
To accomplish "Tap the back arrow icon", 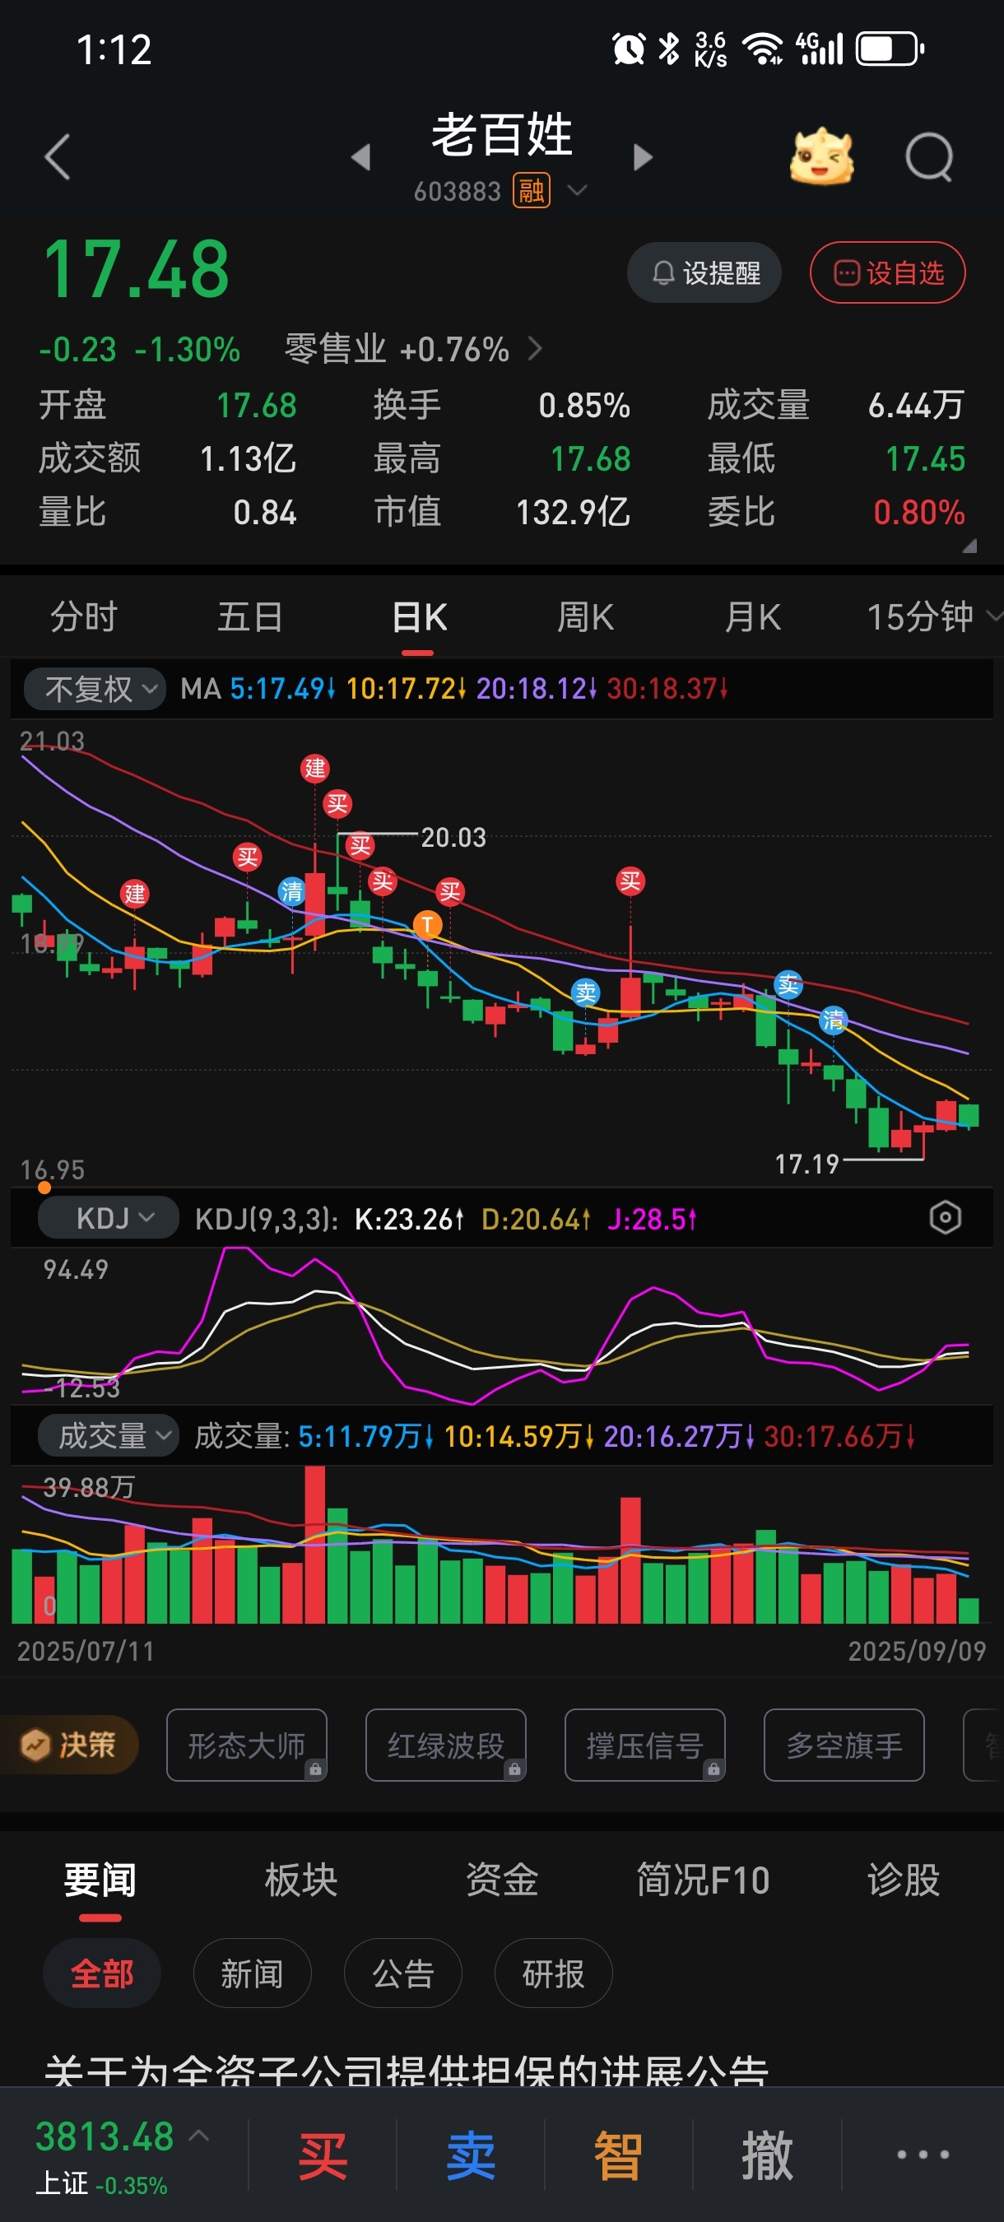I will (x=57, y=157).
